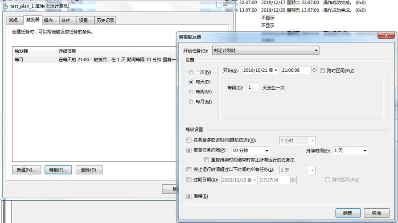This screenshot has height=223, width=398.
Task: Open the 持续时间 1 天 dropdown
Action: click(x=350, y=151)
